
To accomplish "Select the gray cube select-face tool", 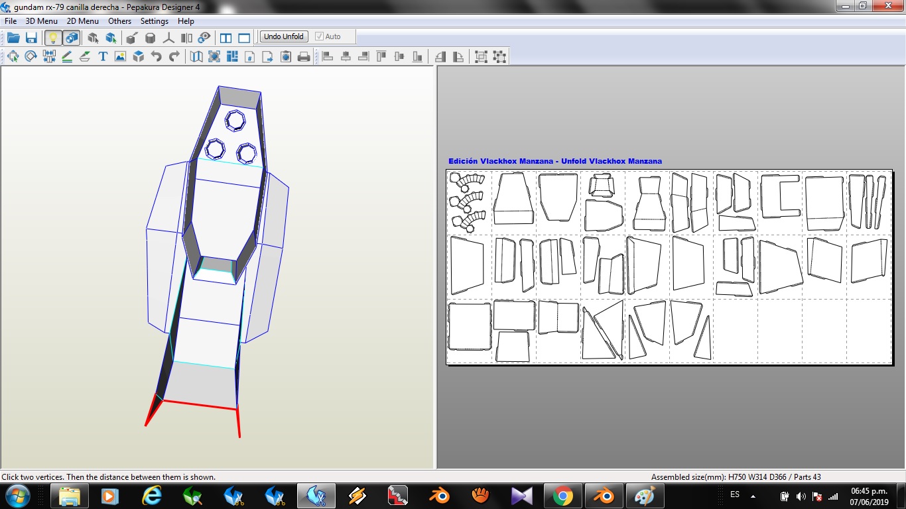I will click(93, 37).
